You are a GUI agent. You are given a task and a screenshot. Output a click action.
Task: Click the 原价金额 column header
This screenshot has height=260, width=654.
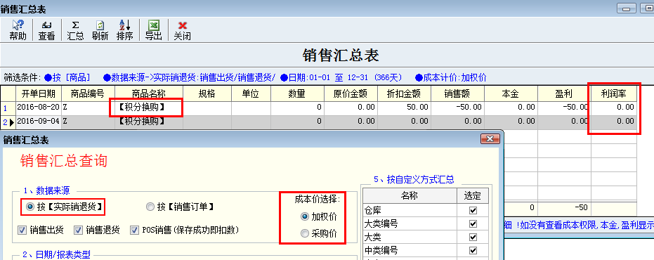tap(351, 93)
